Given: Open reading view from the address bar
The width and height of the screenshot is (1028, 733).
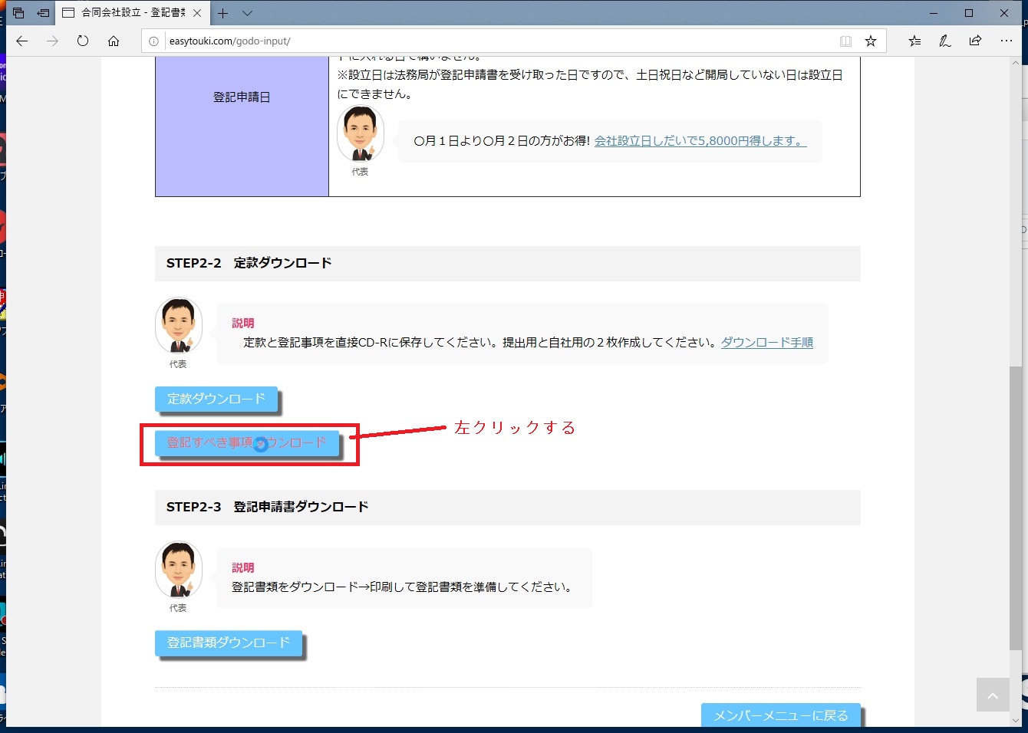Looking at the screenshot, I should (x=845, y=41).
